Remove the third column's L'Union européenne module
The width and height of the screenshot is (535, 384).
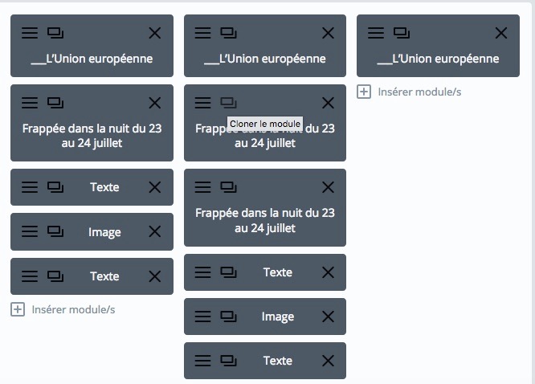[x=501, y=33]
